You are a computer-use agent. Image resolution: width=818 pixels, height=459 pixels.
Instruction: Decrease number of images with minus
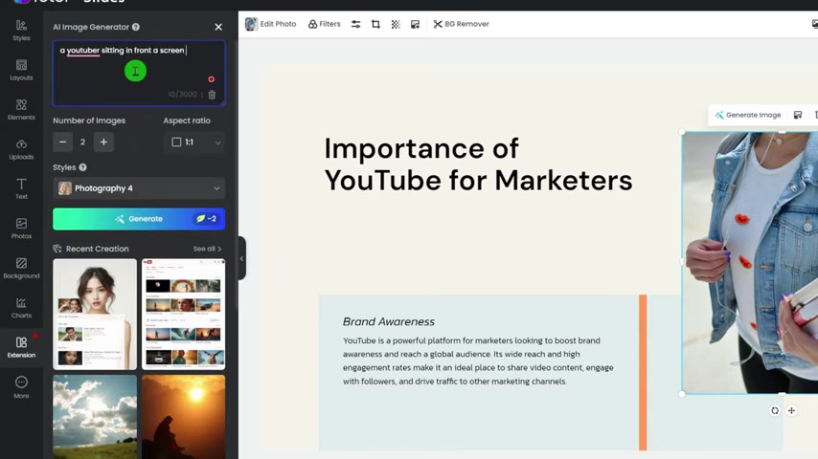click(x=63, y=142)
